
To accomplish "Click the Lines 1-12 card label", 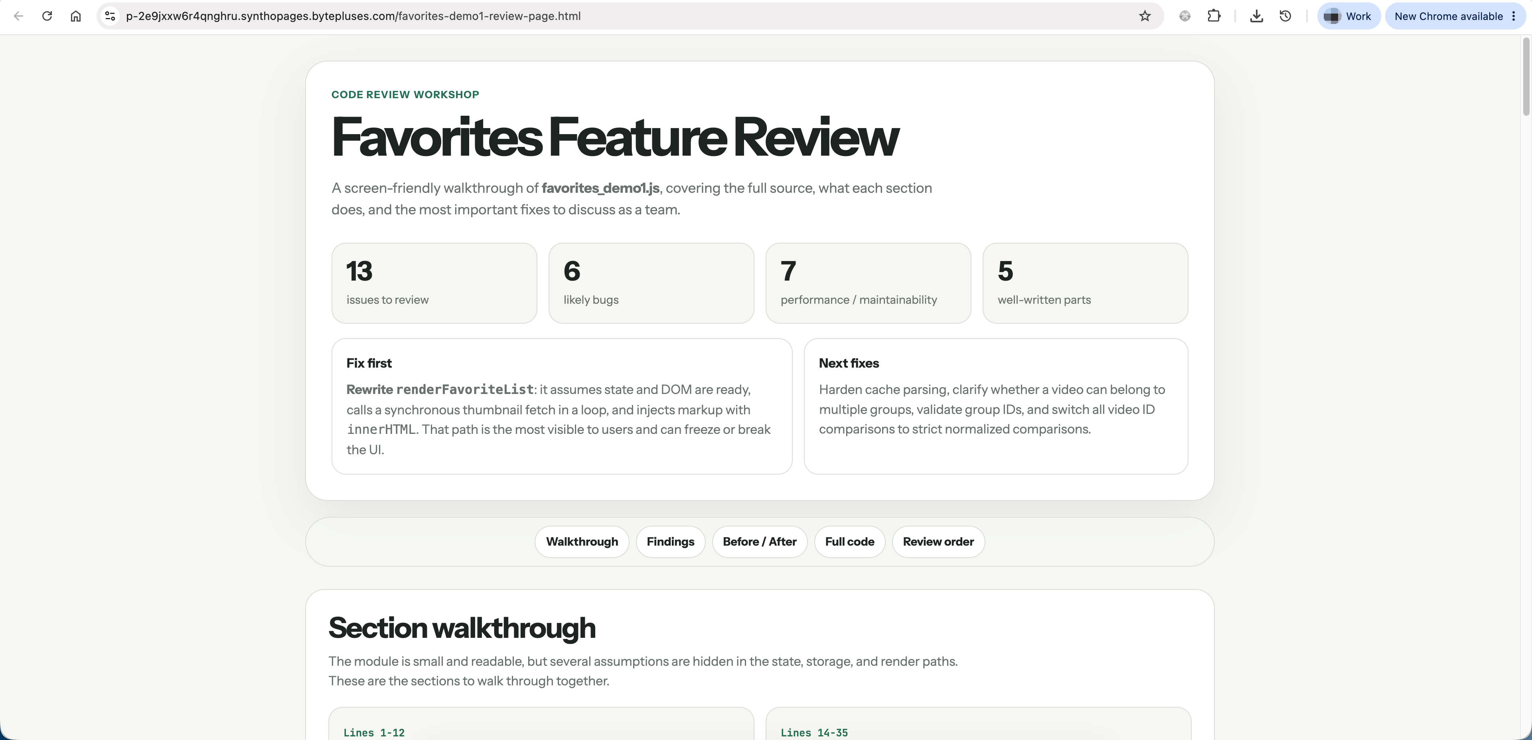I will point(373,733).
